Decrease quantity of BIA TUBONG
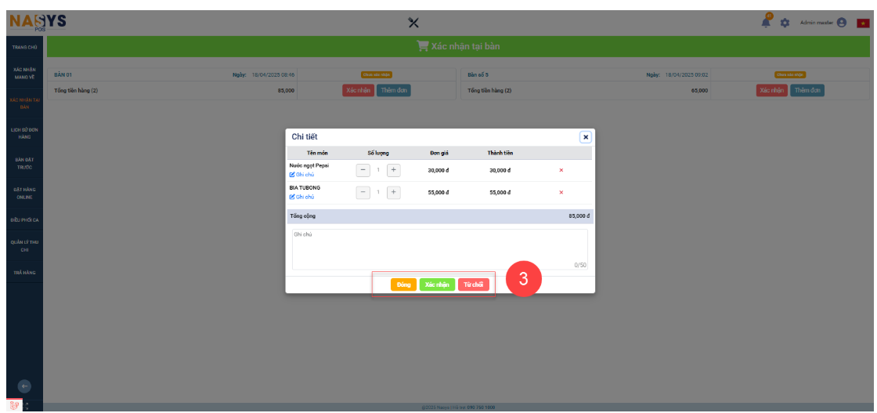Image resolution: width=877 pixels, height=413 pixels. (363, 192)
